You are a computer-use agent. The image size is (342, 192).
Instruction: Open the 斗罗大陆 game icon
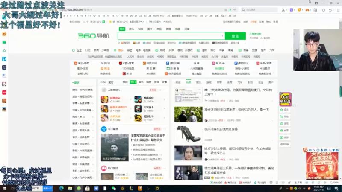pyautogui.click(x=104, y=118)
